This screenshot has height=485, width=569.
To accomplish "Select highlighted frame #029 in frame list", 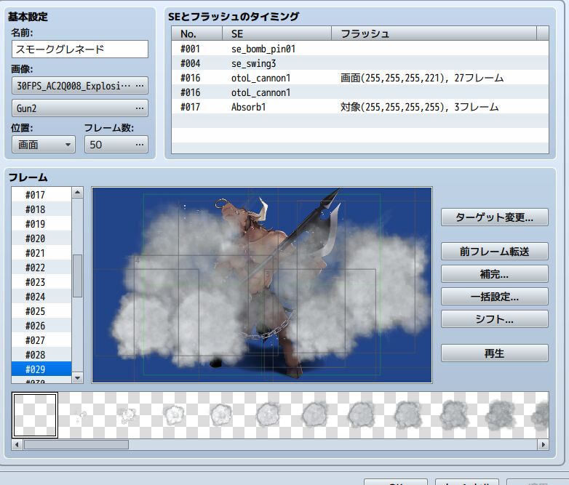I will tap(41, 369).
